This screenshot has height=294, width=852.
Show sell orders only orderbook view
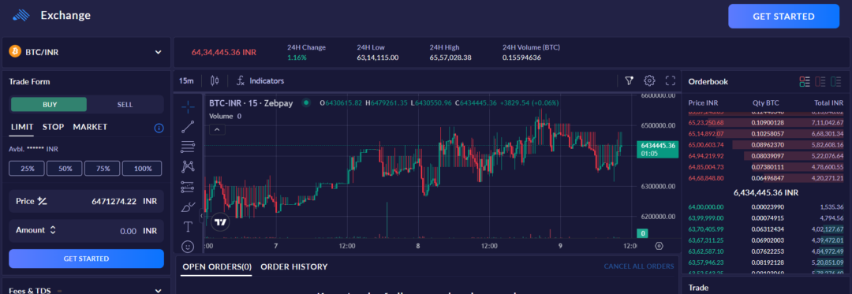click(x=820, y=81)
